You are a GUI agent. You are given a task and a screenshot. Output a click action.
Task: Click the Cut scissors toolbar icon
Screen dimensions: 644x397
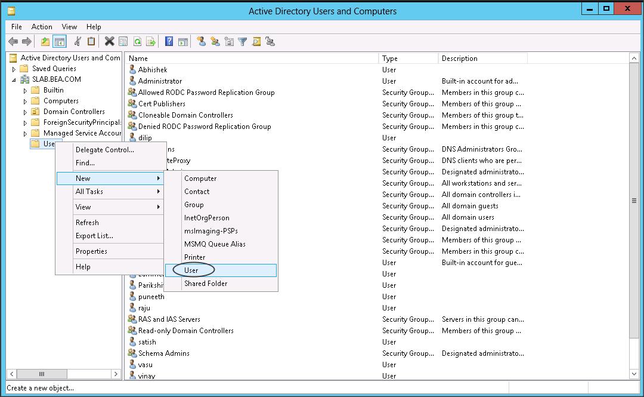point(78,41)
